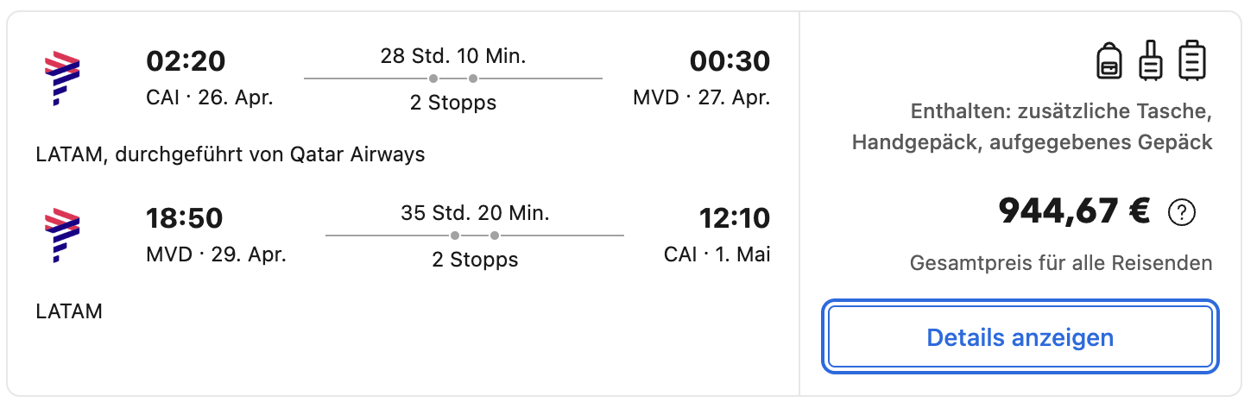Click the 18:50 return departure time
This screenshot has height=402, width=1257.
coord(185,219)
